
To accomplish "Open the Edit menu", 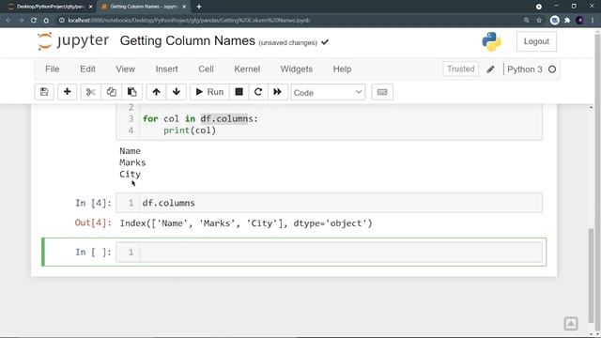I will coord(87,69).
